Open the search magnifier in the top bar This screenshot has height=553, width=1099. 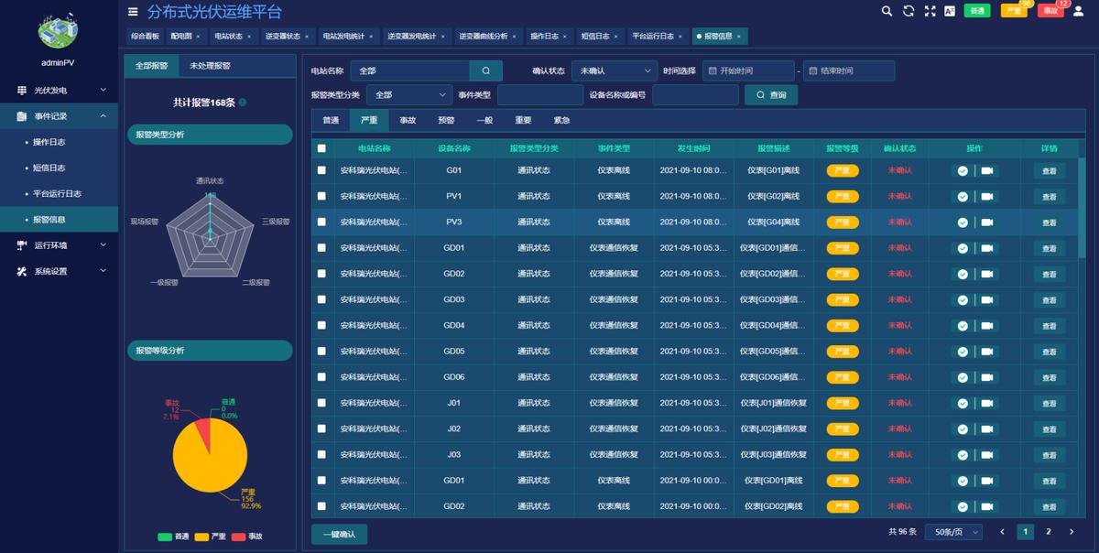[886, 11]
